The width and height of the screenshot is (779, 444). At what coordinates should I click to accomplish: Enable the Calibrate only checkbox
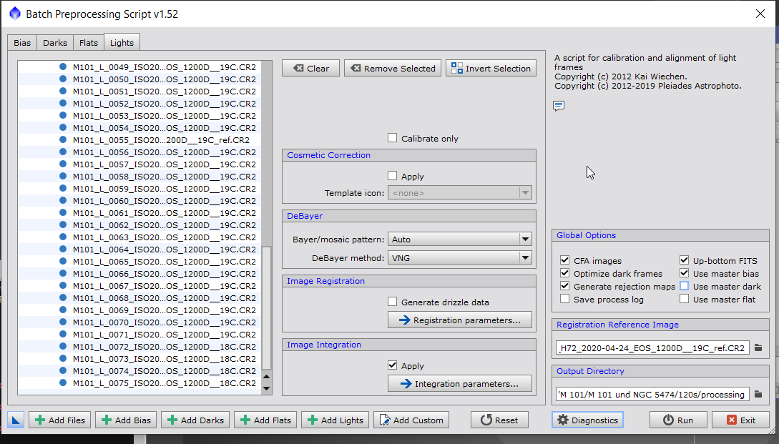(x=393, y=138)
